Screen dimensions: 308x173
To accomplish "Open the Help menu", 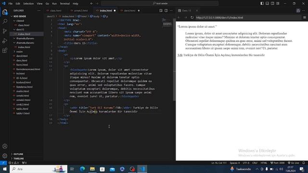I will [76, 3].
